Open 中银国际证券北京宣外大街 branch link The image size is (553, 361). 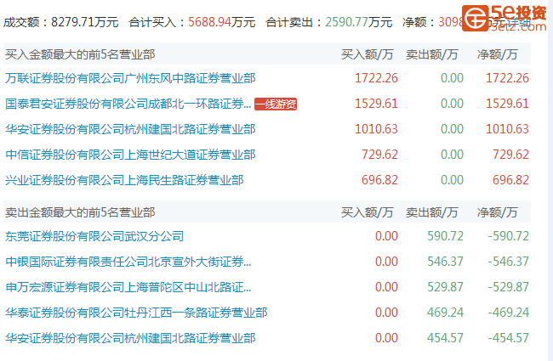coord(128,262)
